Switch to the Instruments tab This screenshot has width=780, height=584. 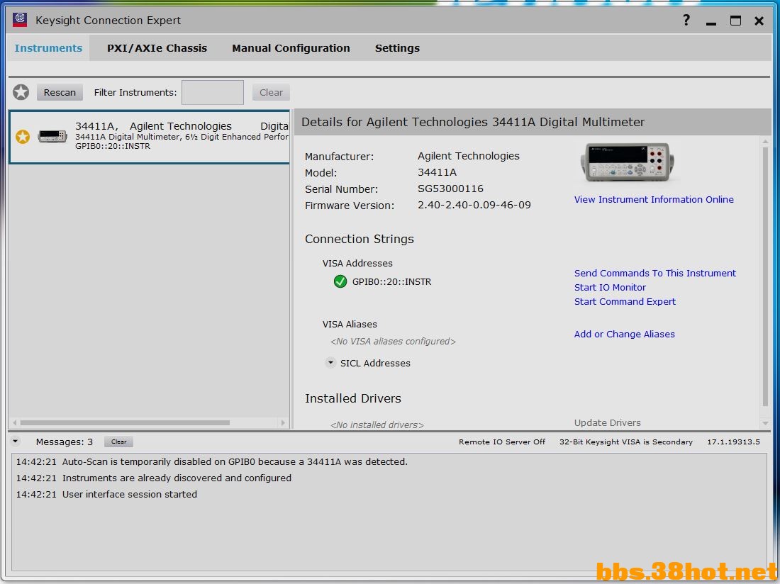[48, 48]
